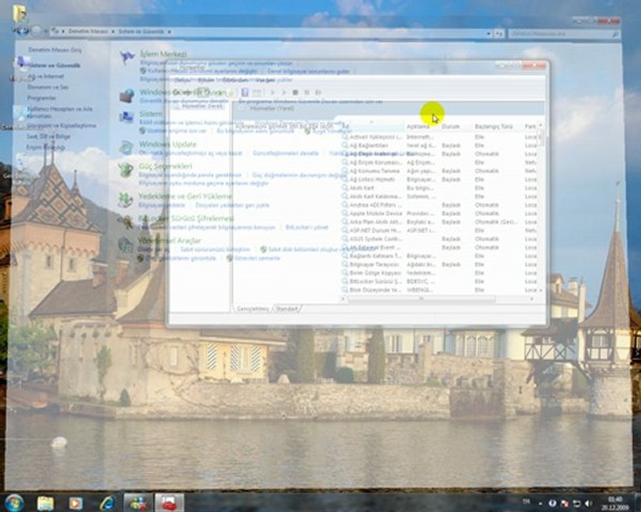Click the Control Panel search box
The width and height of the screenshot is (641, 512).
pyautogui.click(x=564, y=34)
